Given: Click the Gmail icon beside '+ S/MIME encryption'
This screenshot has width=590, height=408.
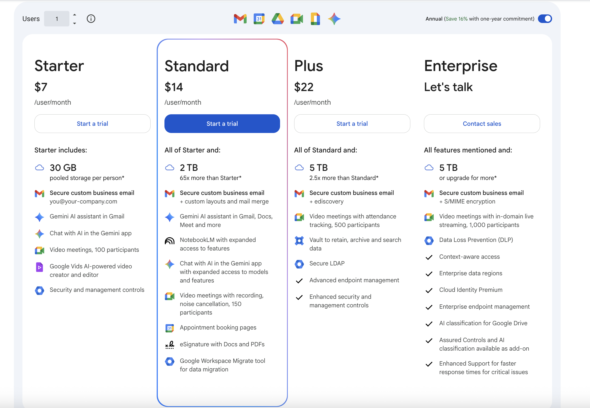Looking at the screenshot, I should 429,193.
